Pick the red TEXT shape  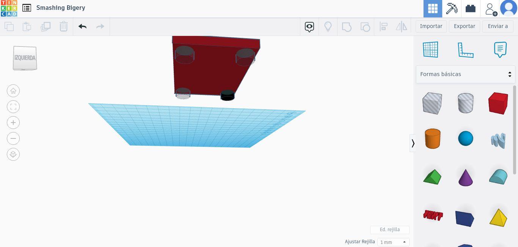(x=433, y=216)
